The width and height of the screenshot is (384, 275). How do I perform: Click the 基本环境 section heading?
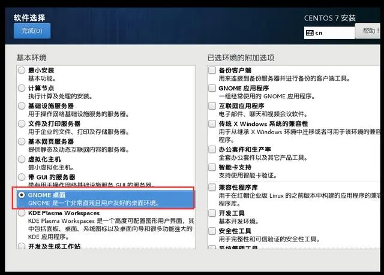click(x=32, y=58)
